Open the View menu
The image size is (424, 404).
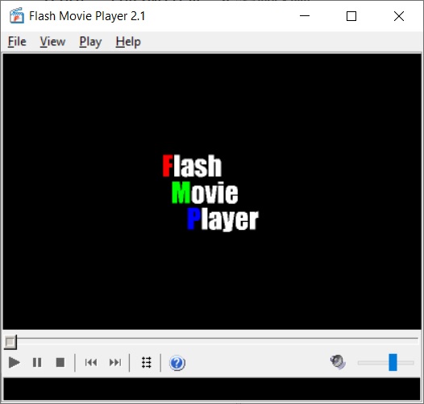(x=52, y=42)
